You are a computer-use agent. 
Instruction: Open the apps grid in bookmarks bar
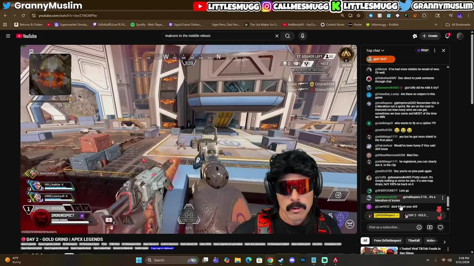(5, 25)
